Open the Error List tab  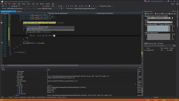(64, 97)
